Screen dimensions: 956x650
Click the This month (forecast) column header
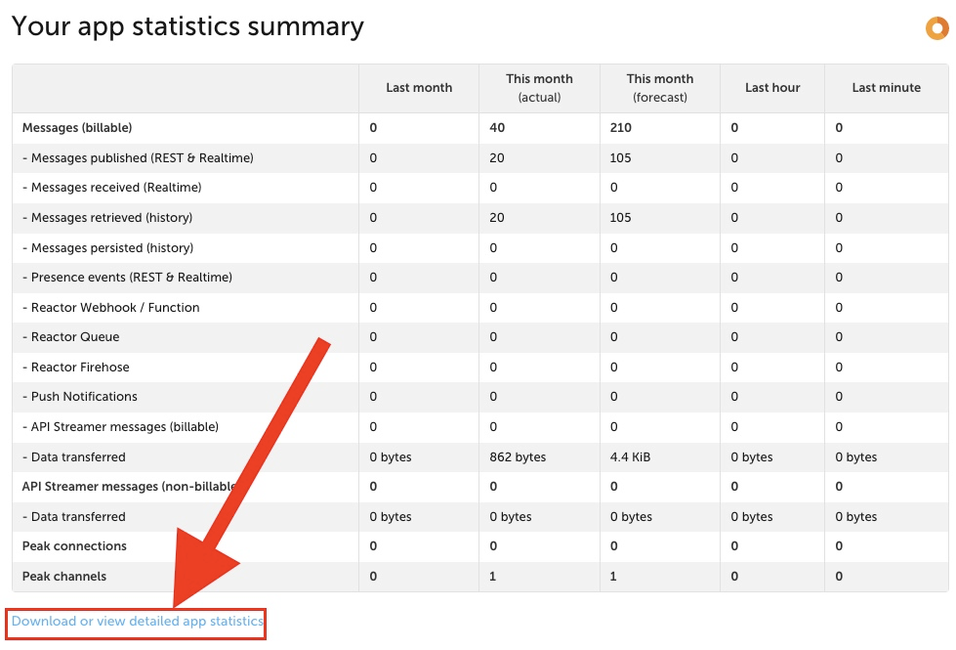(660, 88)
